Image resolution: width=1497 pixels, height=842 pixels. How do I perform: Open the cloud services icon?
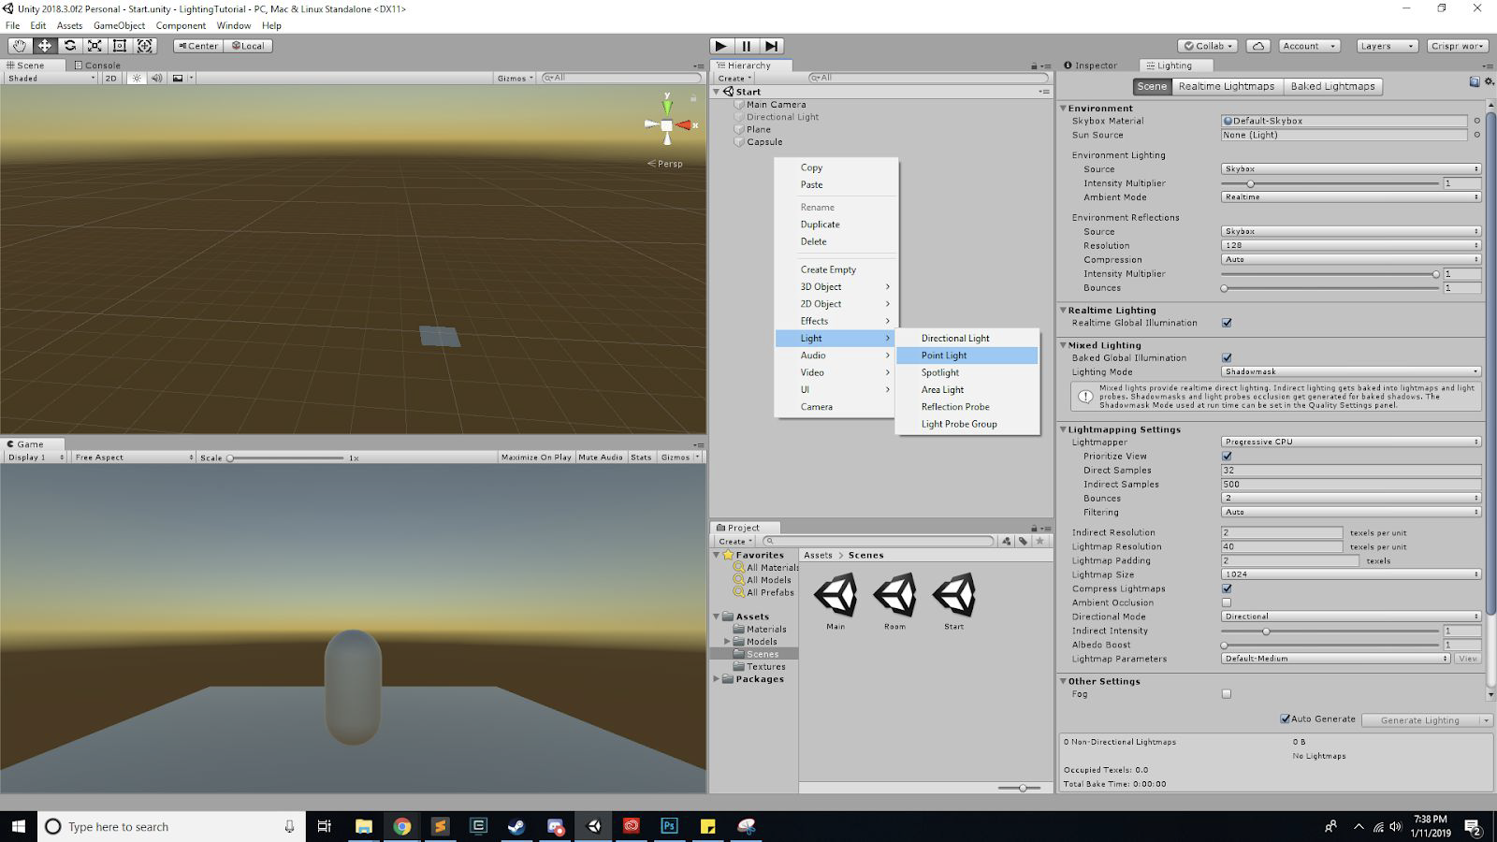(x=1258, y=46)
